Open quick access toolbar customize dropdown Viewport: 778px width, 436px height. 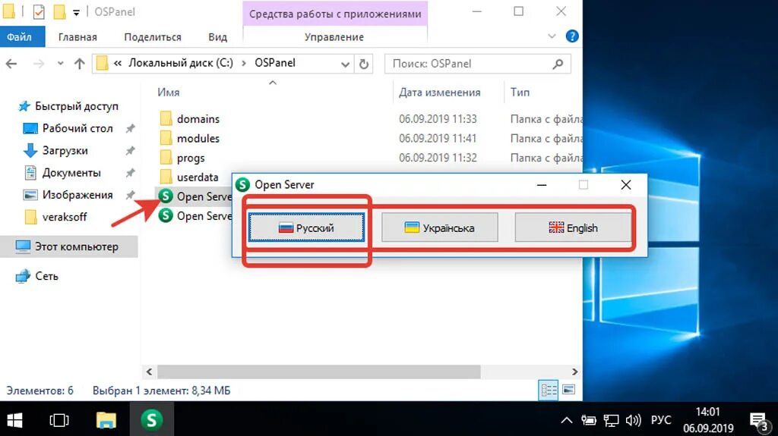[76, 12]
